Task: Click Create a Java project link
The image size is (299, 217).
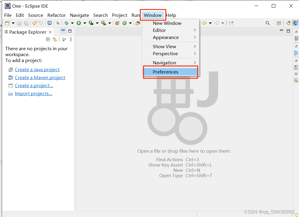Action: click(37, 70)
